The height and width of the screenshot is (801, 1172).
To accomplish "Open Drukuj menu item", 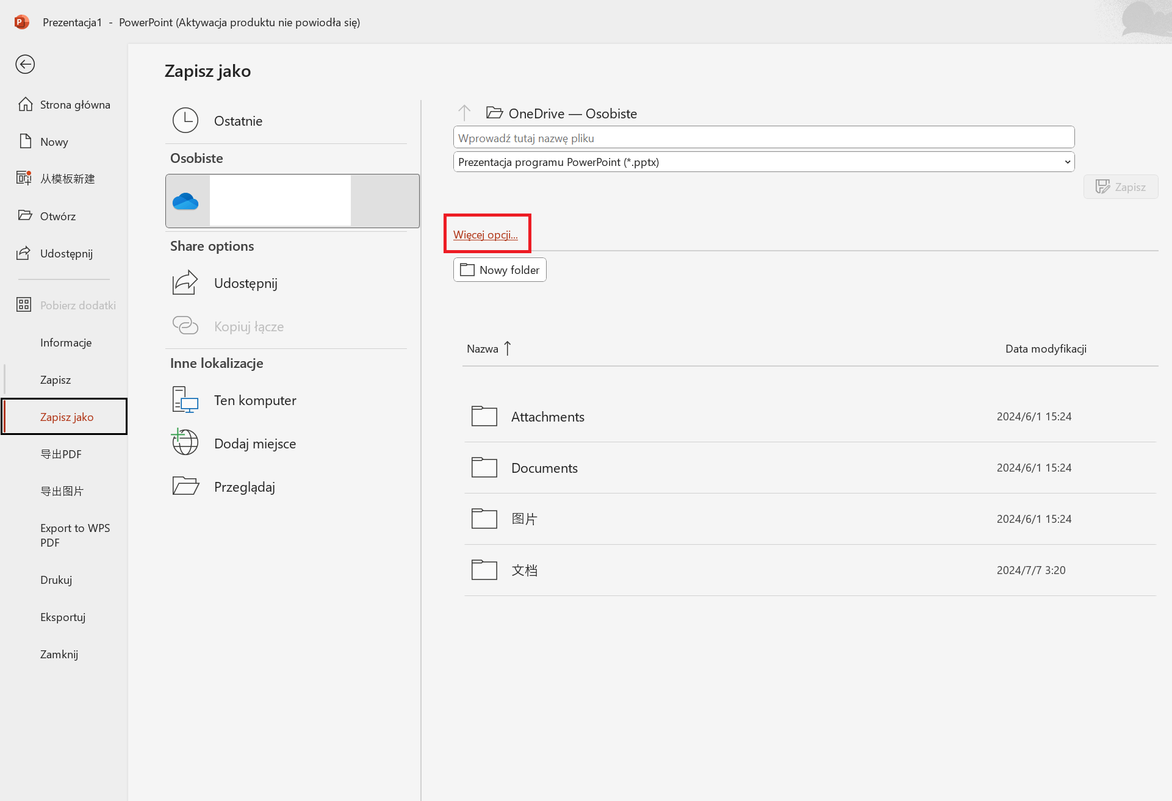I will click(56, 580).
